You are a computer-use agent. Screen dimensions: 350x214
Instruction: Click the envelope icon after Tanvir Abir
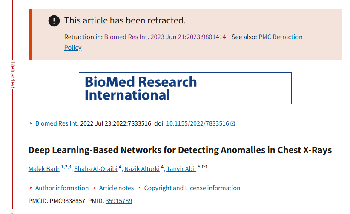click(204, 167)
